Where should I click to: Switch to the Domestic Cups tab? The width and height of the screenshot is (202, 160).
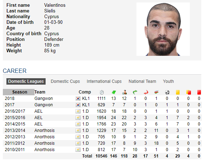tap(65, 81)
